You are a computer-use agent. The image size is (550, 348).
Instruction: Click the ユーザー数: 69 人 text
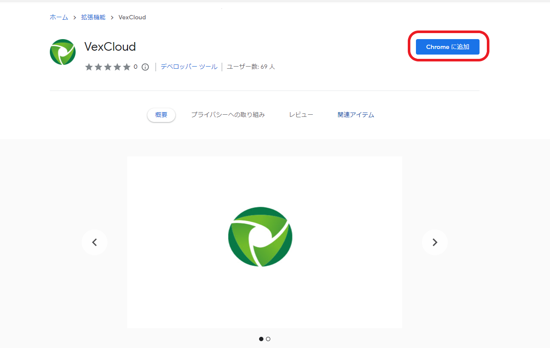click(x=251, y=67)
